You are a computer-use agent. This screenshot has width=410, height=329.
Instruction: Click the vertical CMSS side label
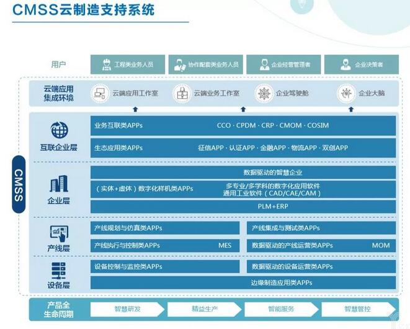tap(19, 184)
